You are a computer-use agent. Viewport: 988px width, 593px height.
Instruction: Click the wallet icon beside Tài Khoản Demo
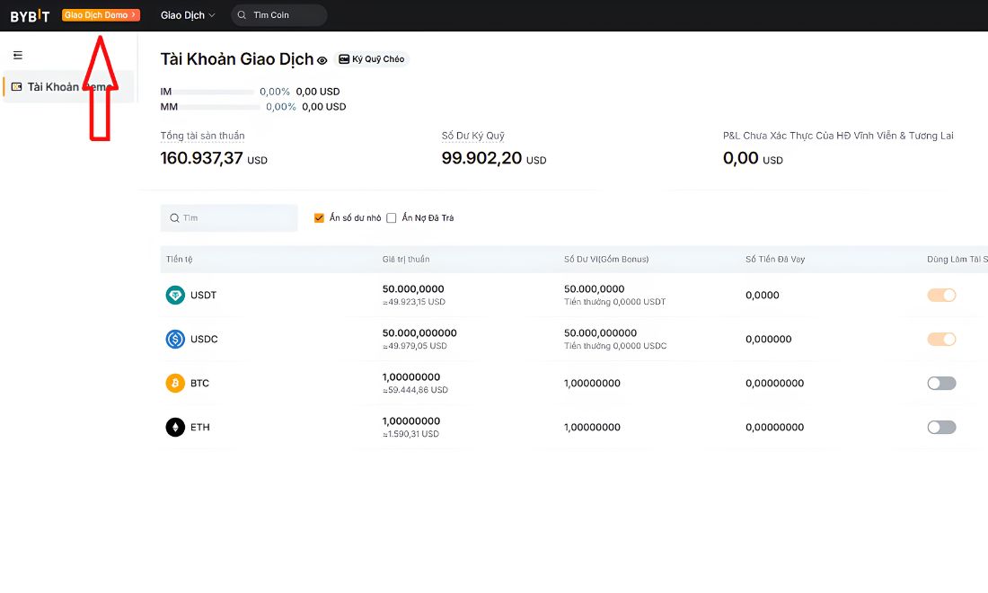pyautogui.click(x=17, y=87)
